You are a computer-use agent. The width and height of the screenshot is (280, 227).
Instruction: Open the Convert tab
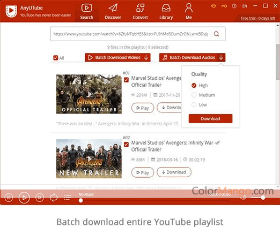[x=140, y=11]
